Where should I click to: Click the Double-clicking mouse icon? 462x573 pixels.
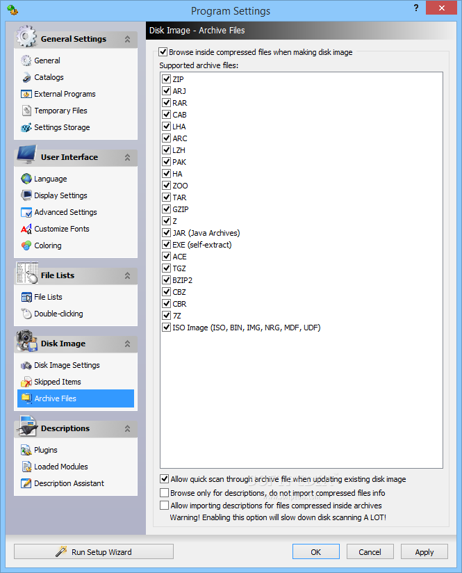click(26, 314)
